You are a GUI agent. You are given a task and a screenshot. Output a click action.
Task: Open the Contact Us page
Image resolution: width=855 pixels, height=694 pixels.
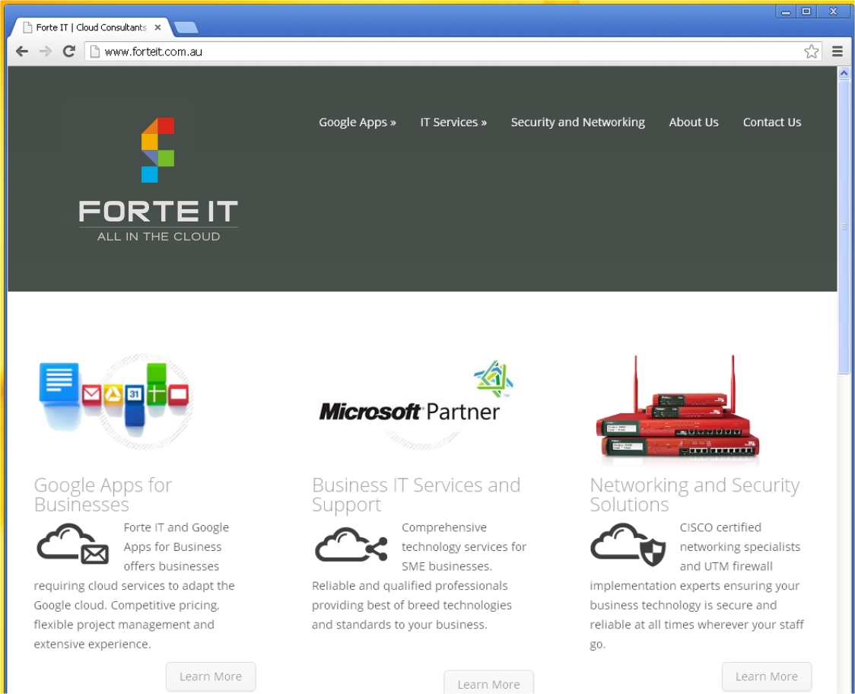click(772, 123)
